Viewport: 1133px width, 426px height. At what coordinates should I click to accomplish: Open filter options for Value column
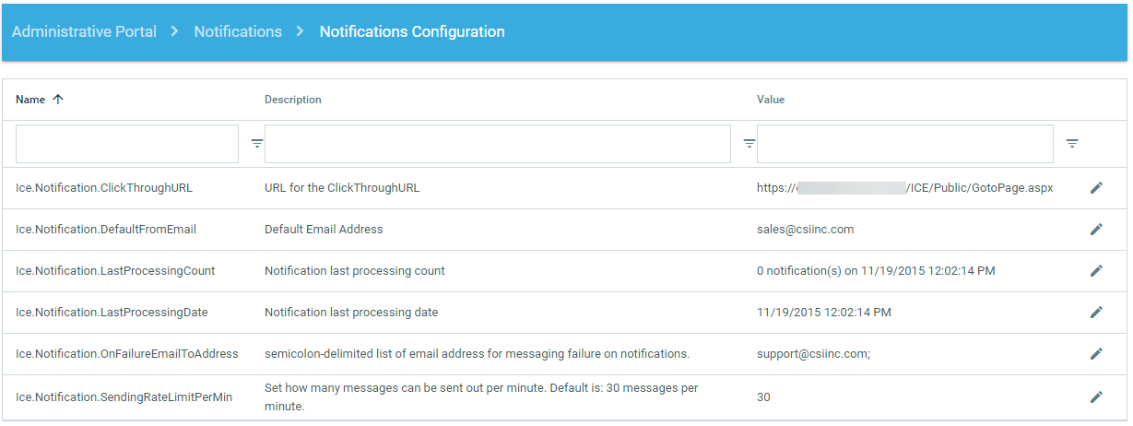pos(1072,144)
